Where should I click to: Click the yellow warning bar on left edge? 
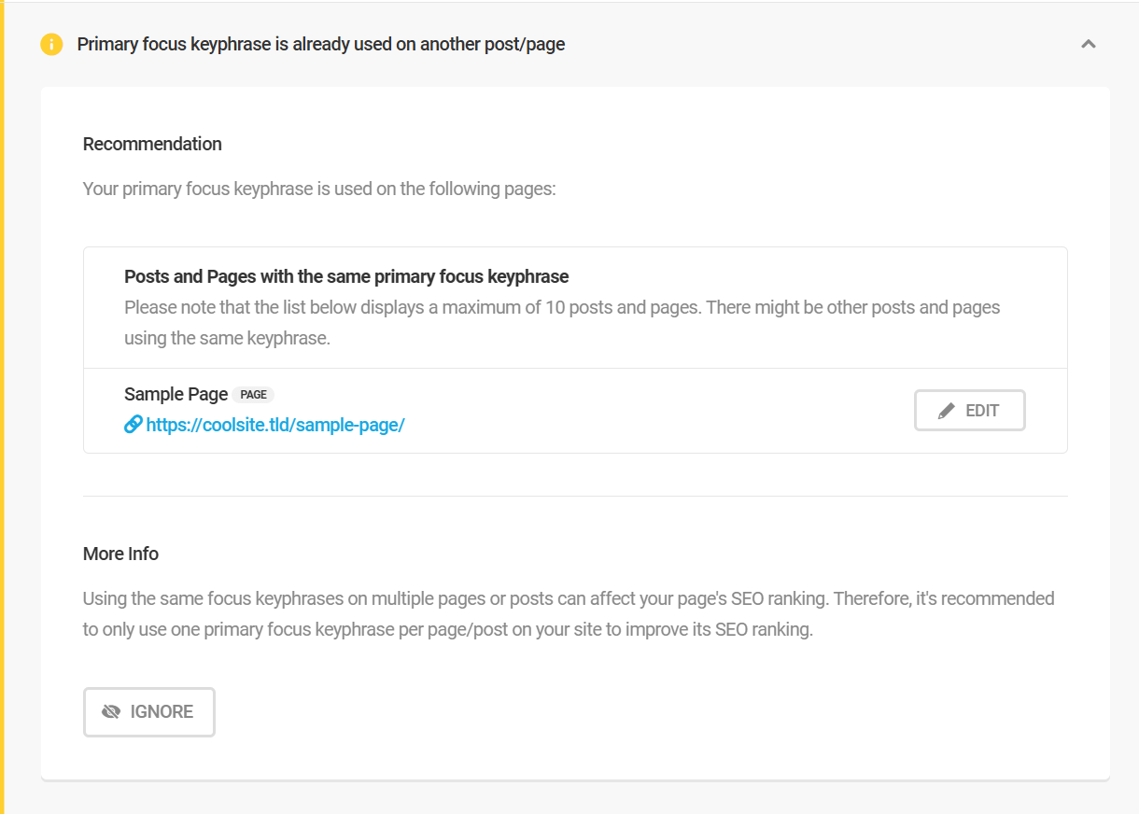coord(3,407)
